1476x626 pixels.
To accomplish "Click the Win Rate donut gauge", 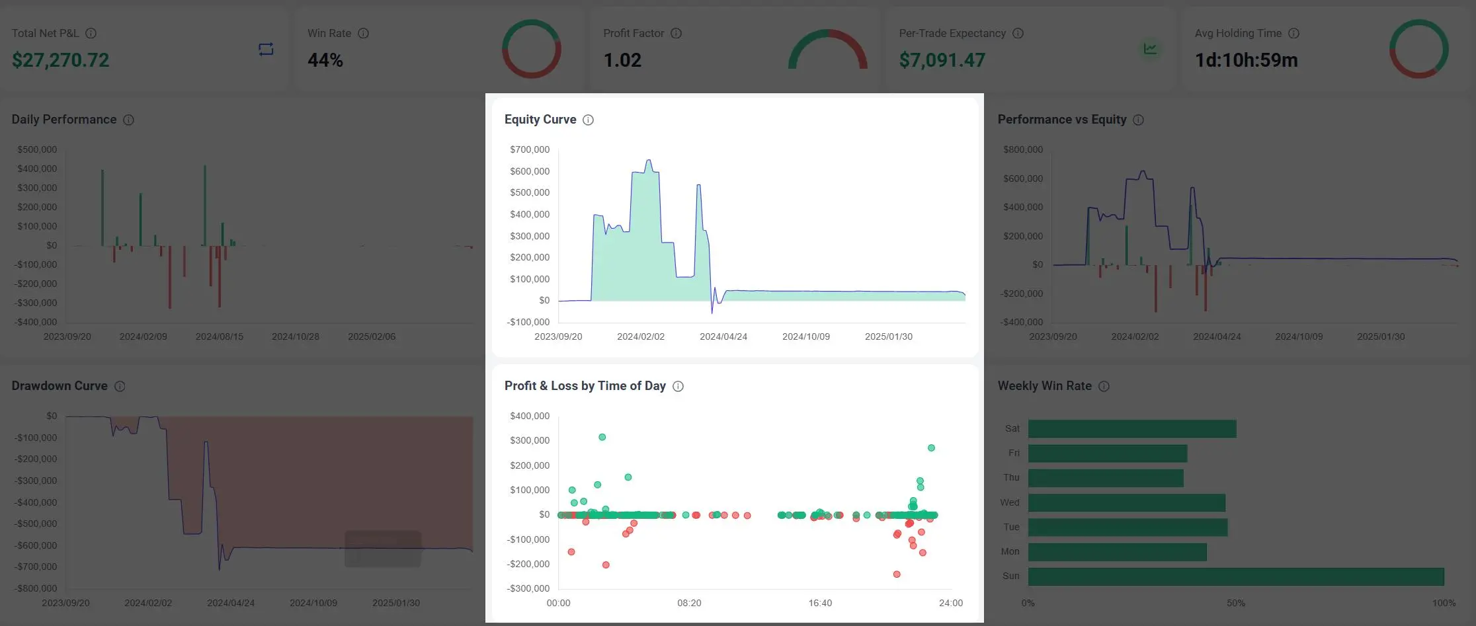I will click(x=532, y=49).
